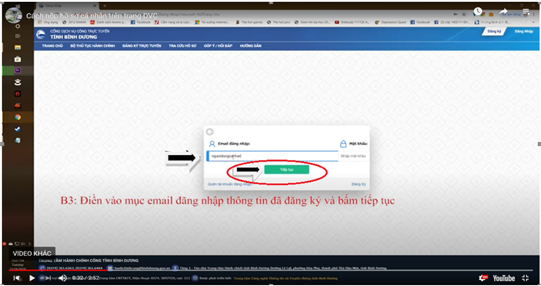
Task: Mute the video volume speaker icon
Action: [63, 278]
